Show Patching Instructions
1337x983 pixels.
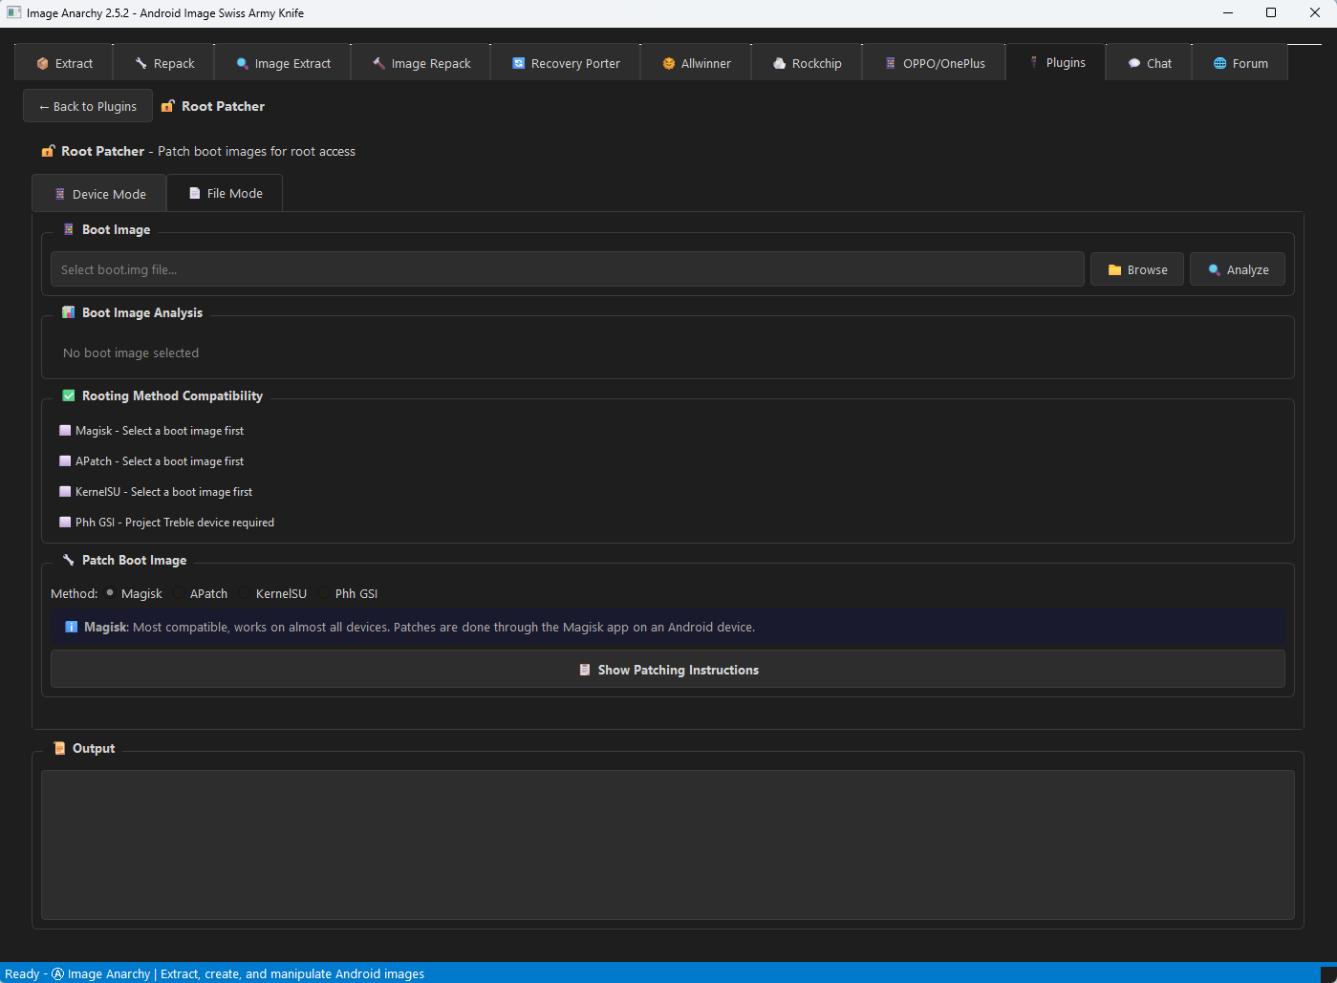point(667,670)
